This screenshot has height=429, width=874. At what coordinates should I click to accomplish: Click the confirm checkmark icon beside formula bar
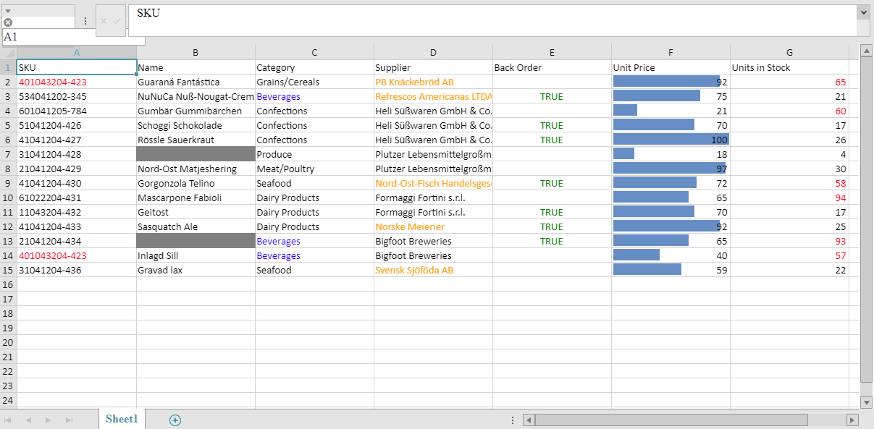coord(117,21)
